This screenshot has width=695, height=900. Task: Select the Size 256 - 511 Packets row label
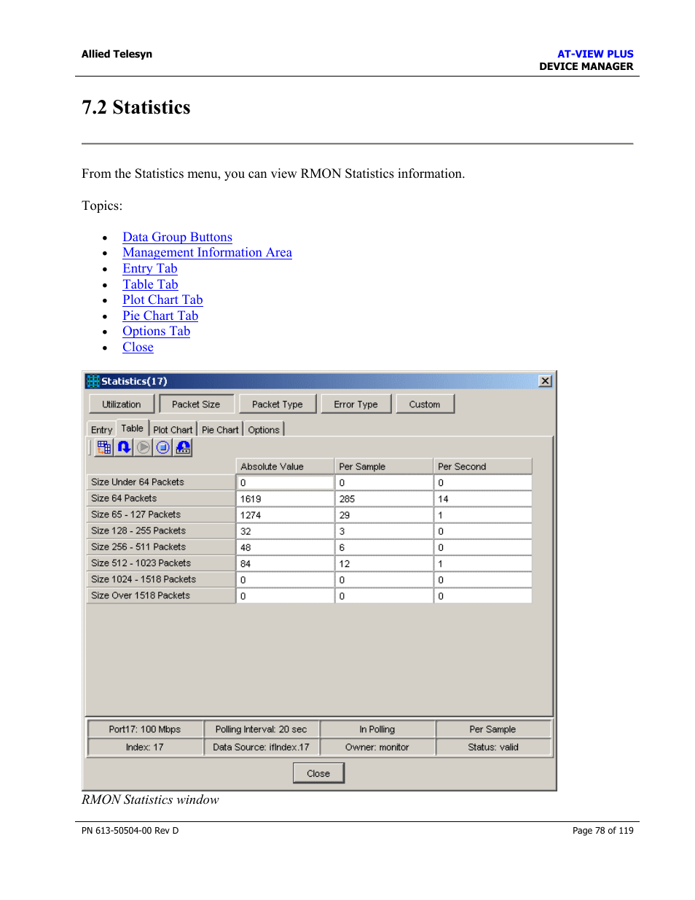[161, 547]
